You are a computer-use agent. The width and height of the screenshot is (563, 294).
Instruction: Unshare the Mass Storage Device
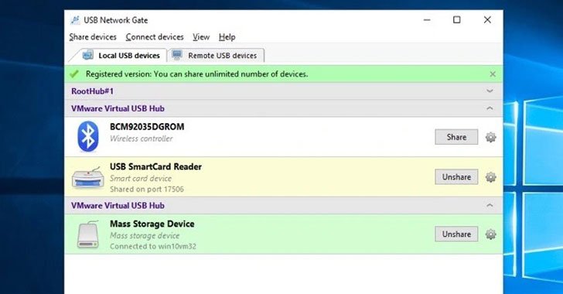[456, 234]
